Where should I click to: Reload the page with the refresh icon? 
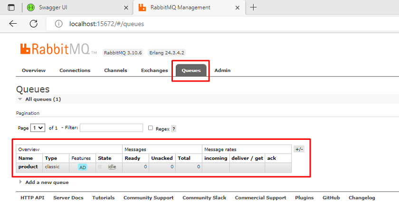[34, 24]
